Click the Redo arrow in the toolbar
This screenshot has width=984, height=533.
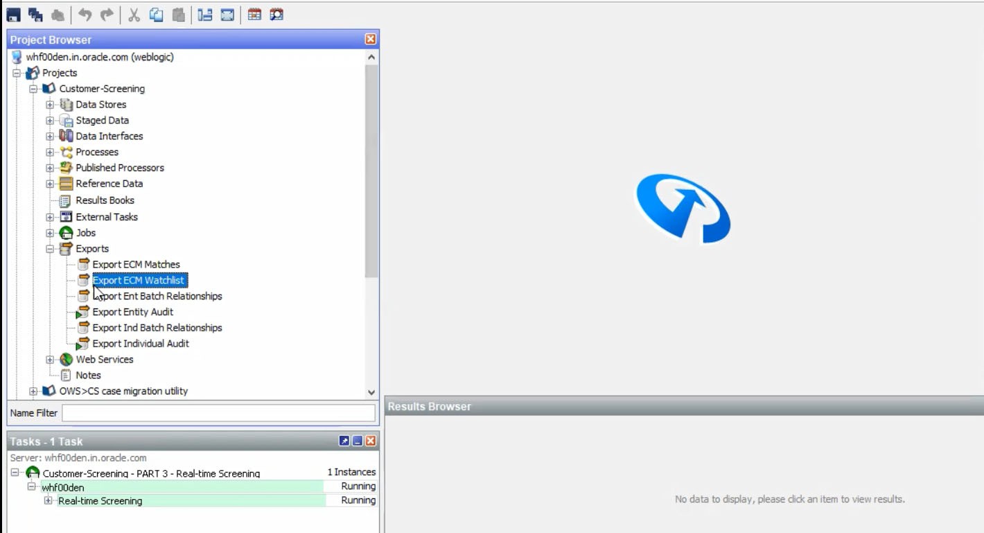pos(107,15)
